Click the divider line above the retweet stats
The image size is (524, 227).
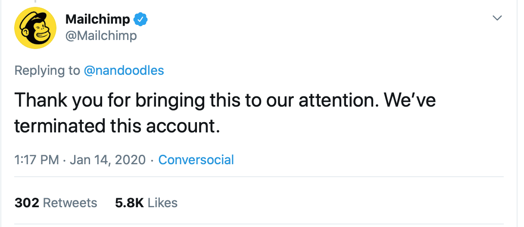pyautogui.click(x=259, y=177)
